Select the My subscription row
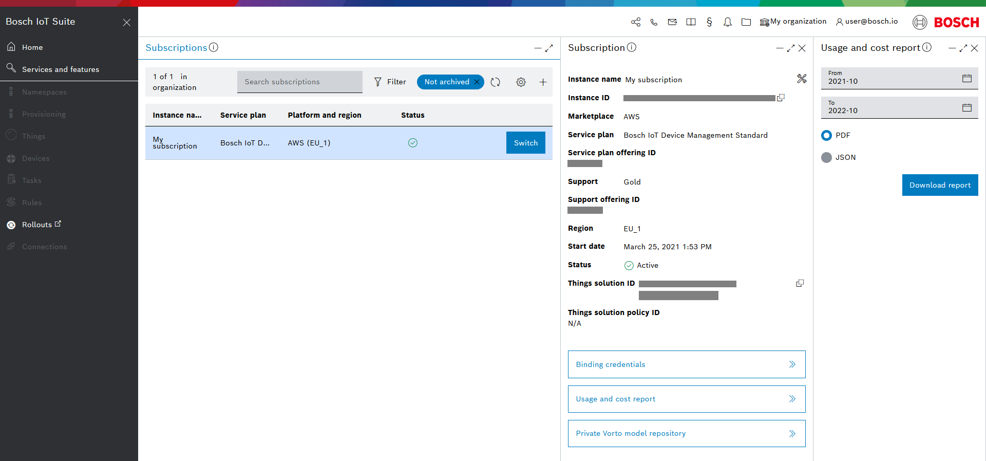The width and height of the screenshot is (986, 461). (349, 143)
